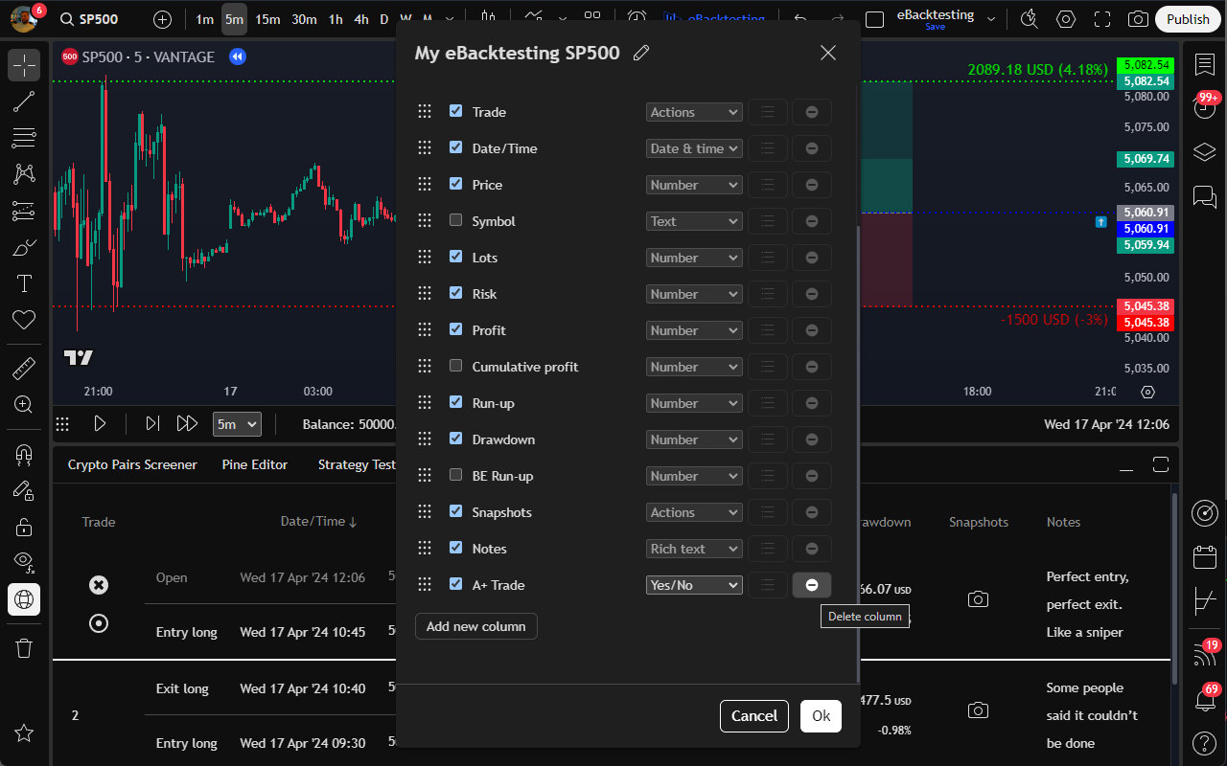The height and width of the screenshot is (766, 1227).
Task: Select the 15m timeframe
Action: tap(267, 19)
